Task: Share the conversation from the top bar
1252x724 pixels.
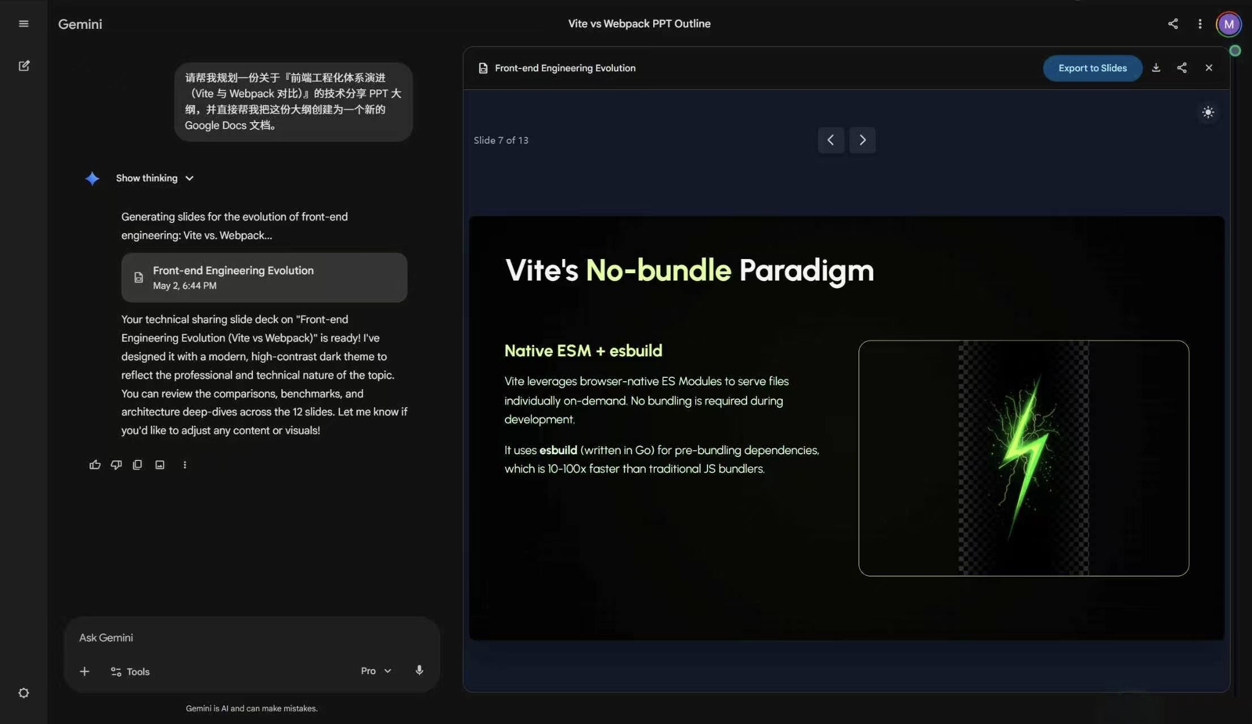Action: click(x=1173, y=24)
